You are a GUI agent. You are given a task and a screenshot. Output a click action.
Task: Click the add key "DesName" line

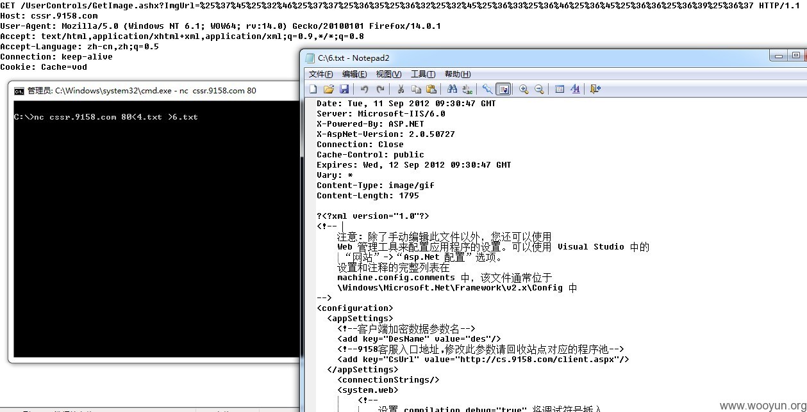419,339
